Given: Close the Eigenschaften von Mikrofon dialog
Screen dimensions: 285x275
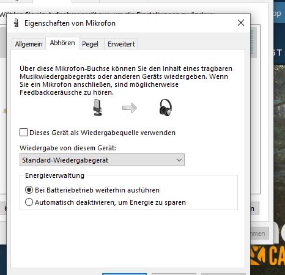Looking at the screenshot, I should pos(241,23).
